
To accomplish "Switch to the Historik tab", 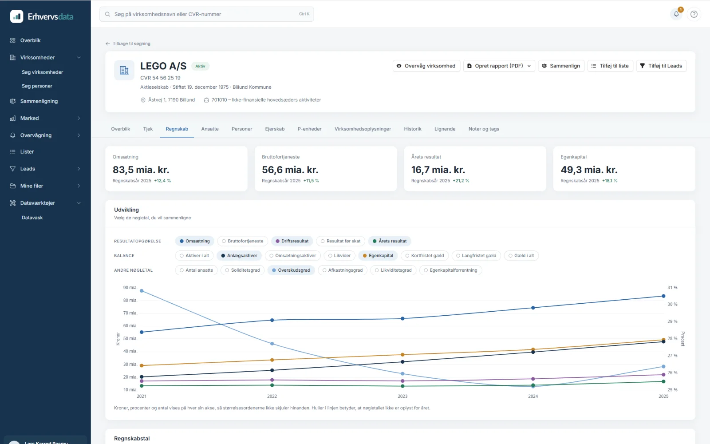I will click(413, 129).
